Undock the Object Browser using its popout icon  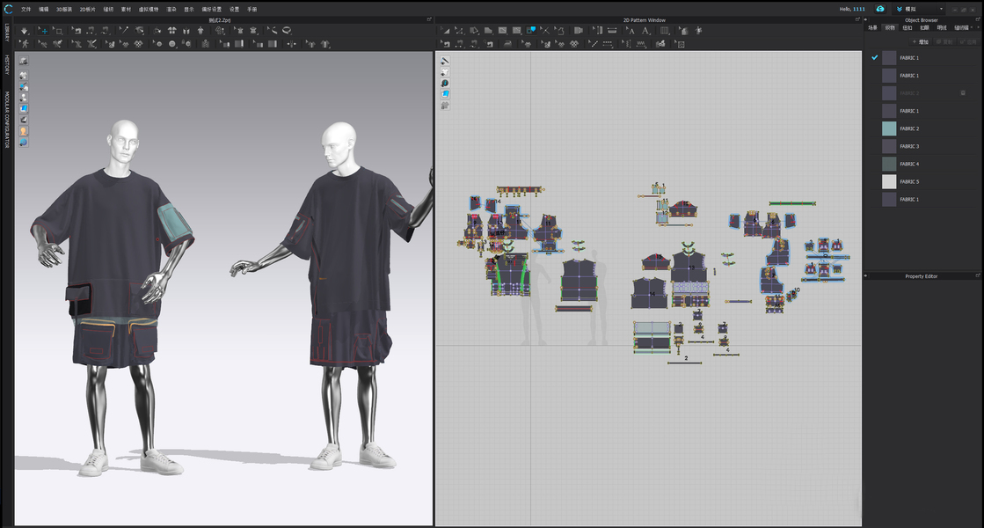pos(978,20)
